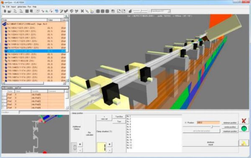Click the yellow-blue icon right of the X icon
This screenshot has width=251, height=158.
pos(92,11)
